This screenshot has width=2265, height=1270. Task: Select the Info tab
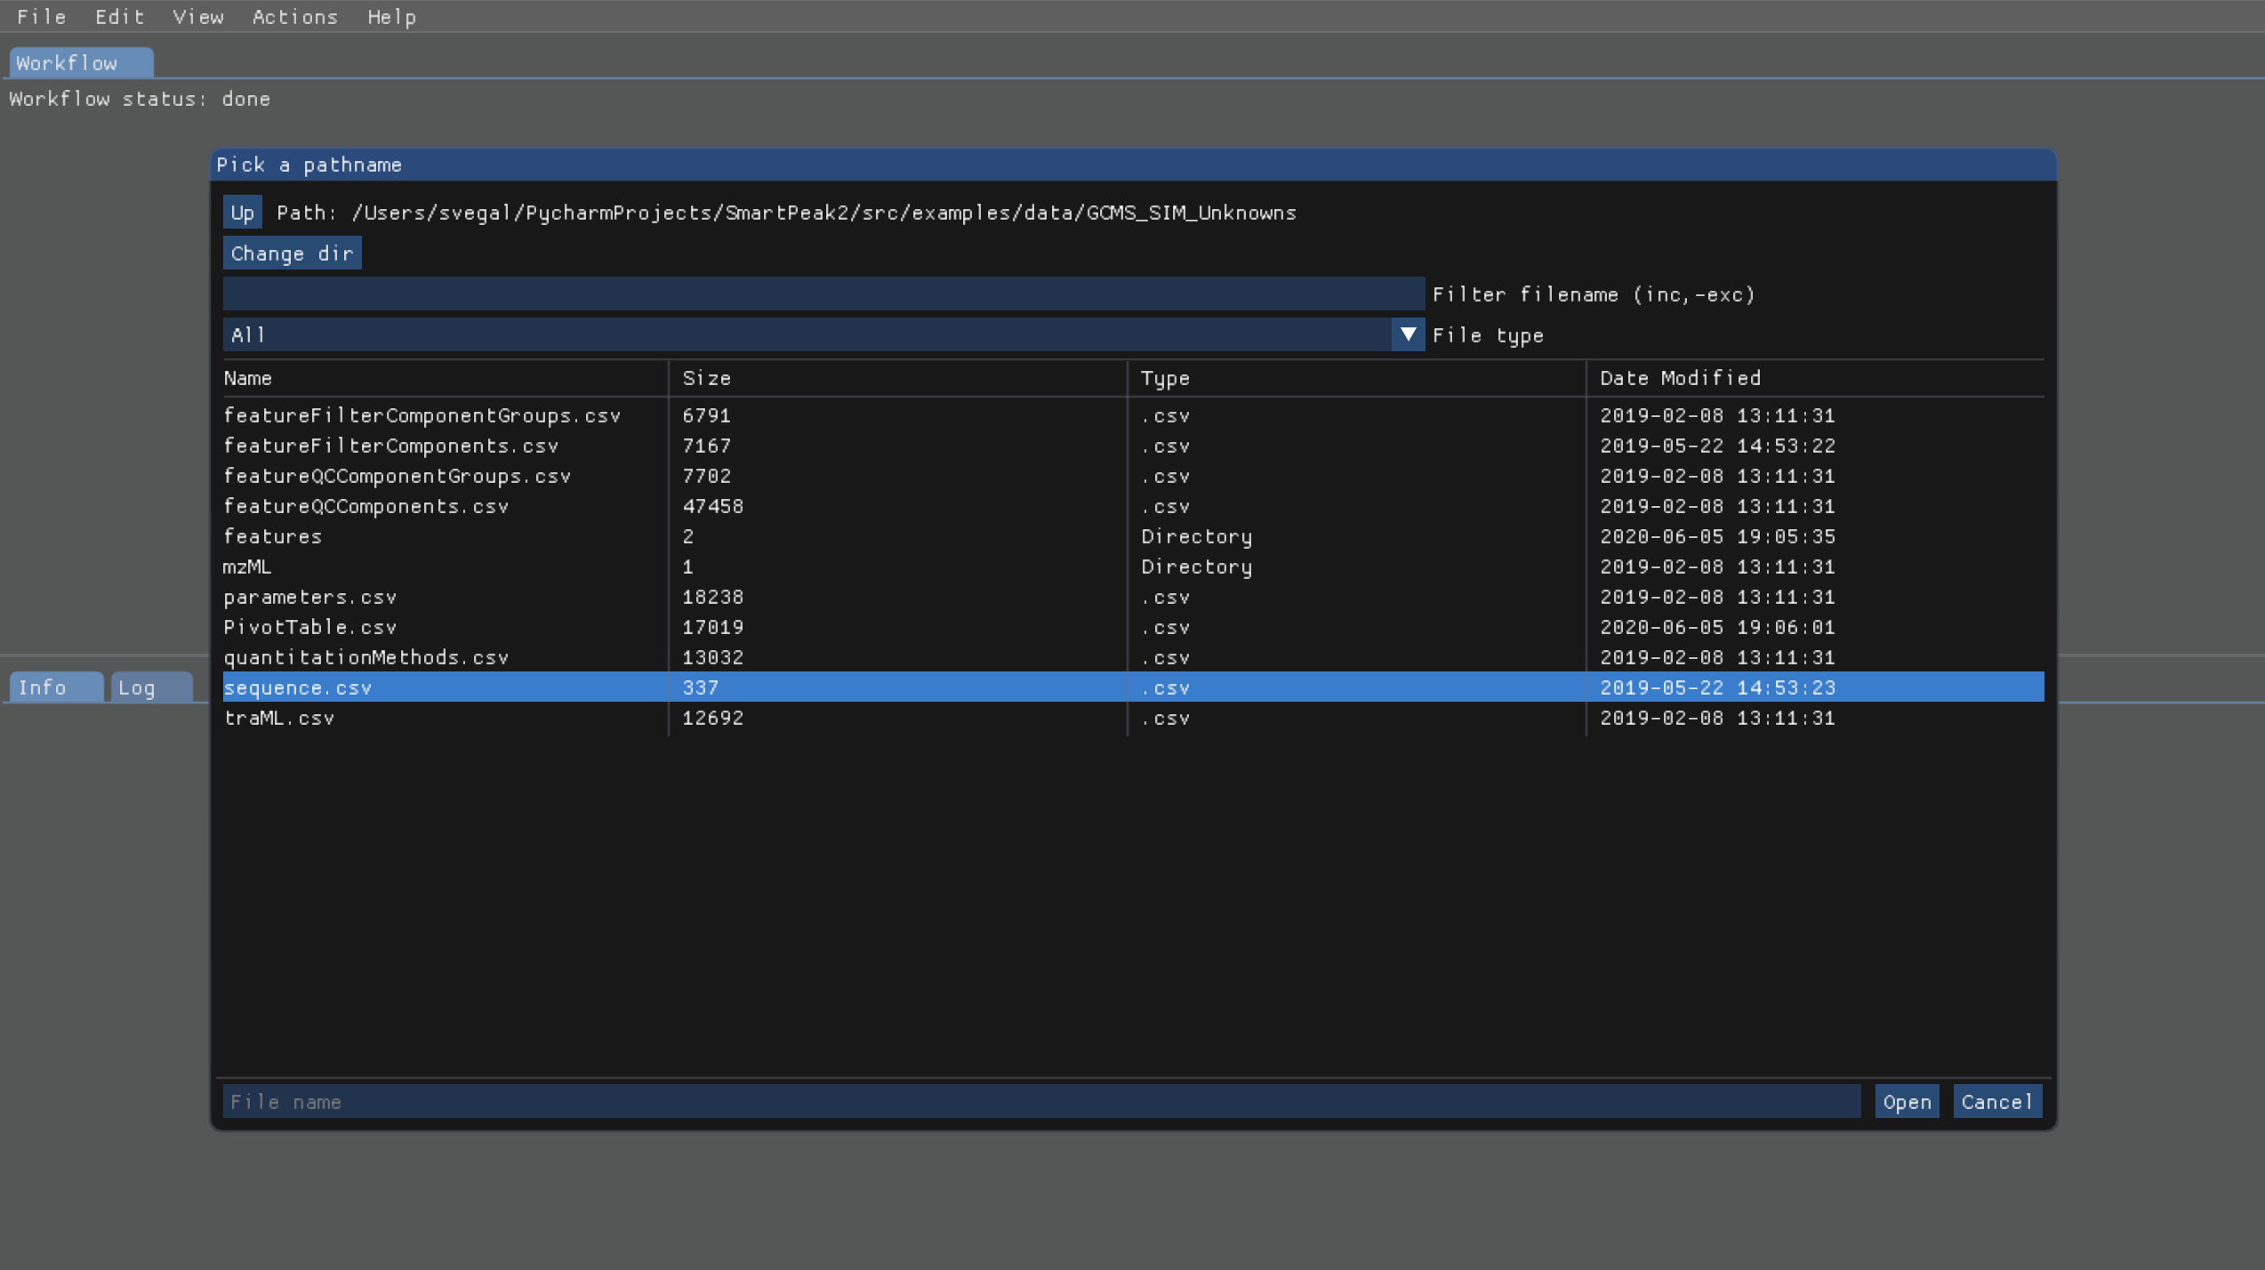pyautogui.click(x=43, y=687)
